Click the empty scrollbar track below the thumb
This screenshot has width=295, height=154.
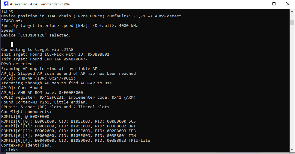(292, 90)
